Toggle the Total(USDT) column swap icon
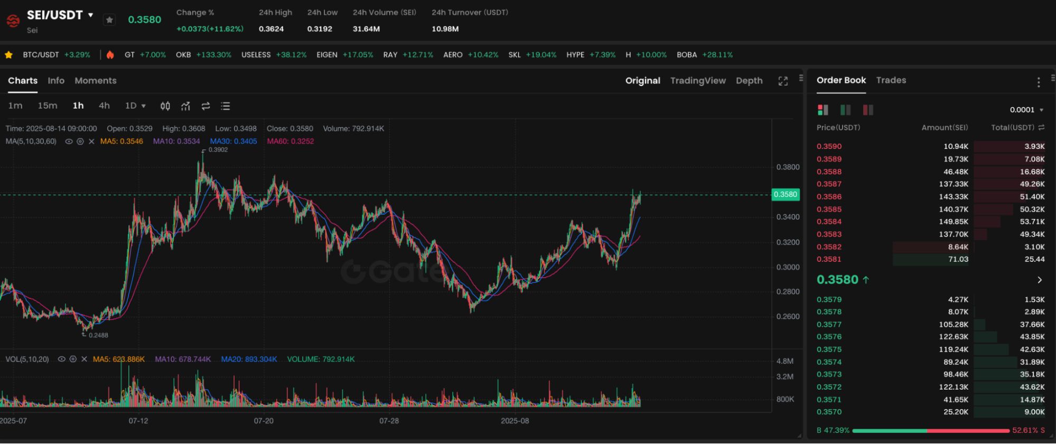Viewport: 1056px width, 444px height. (x=1041, y=127)
